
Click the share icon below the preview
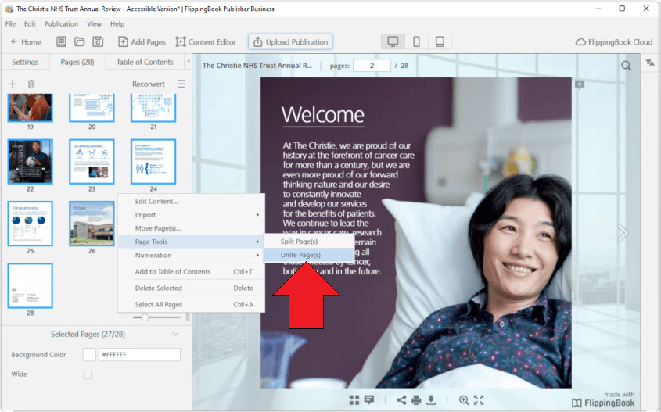401,400
